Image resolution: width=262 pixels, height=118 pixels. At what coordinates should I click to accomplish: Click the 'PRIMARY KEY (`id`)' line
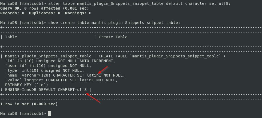click(x=26, y=85)
